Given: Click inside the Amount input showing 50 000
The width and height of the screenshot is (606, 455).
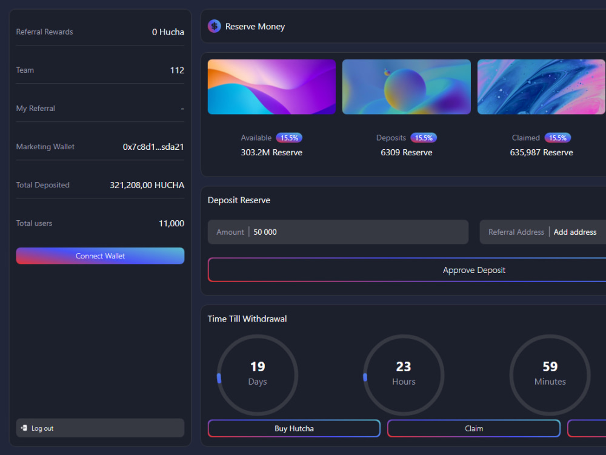Looking at the screenshot, I should [x=338, y=232].
